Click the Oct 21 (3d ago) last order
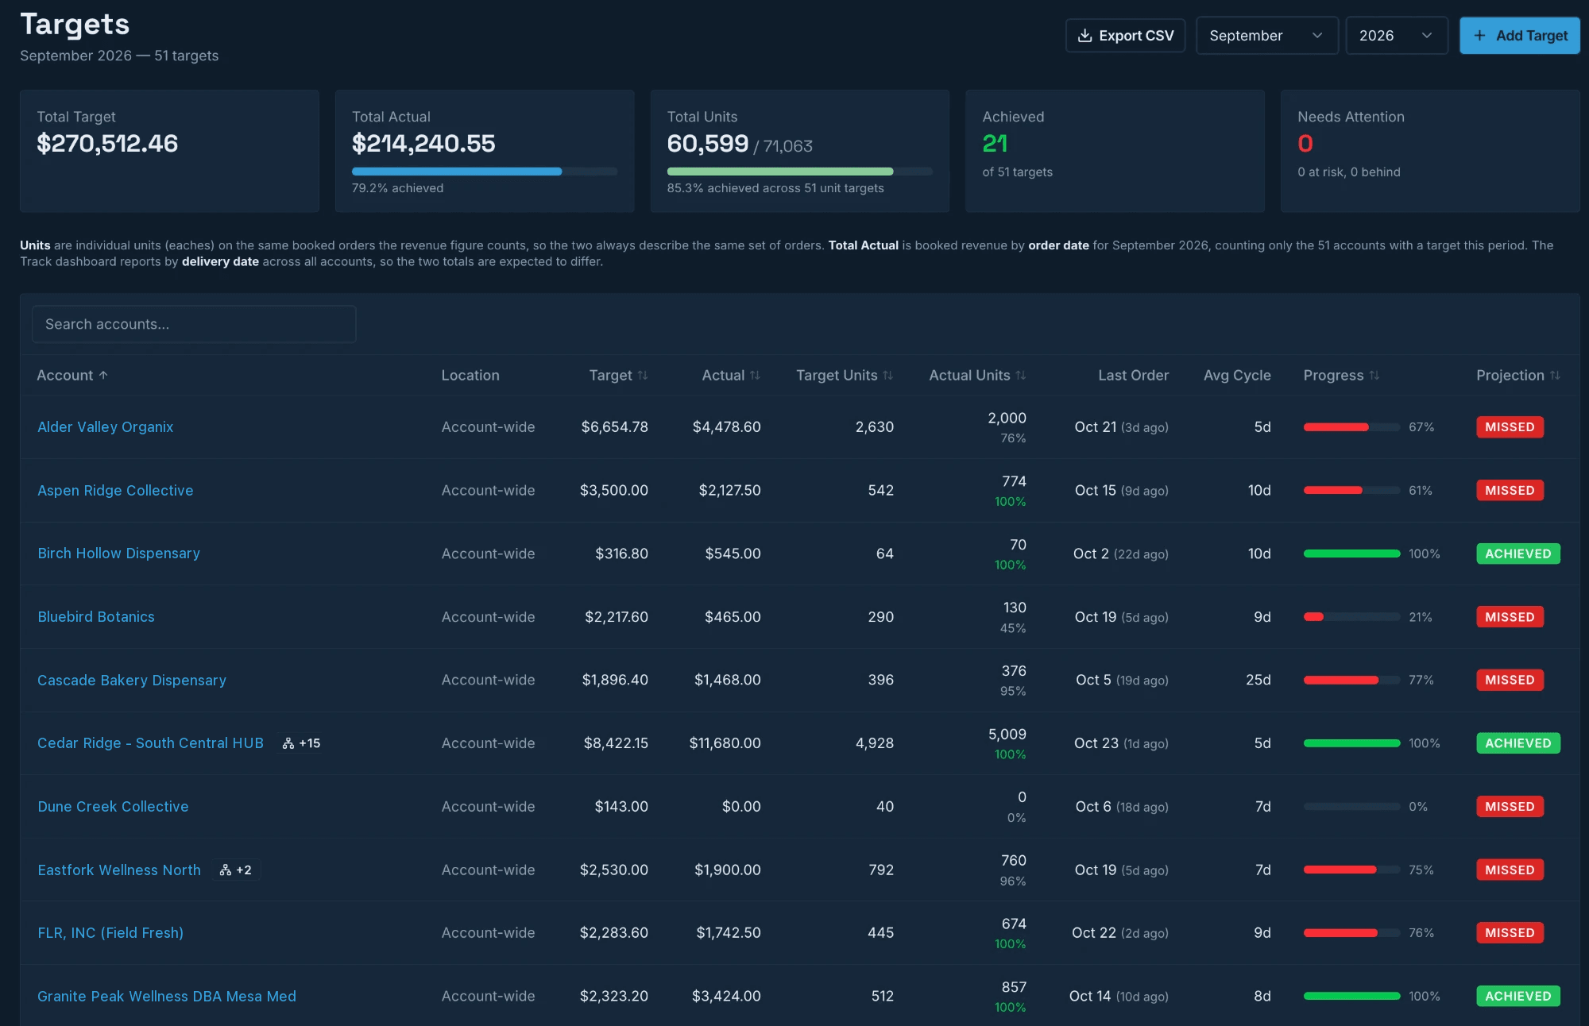The image size is (1589, 1026). coord(1121,427)
